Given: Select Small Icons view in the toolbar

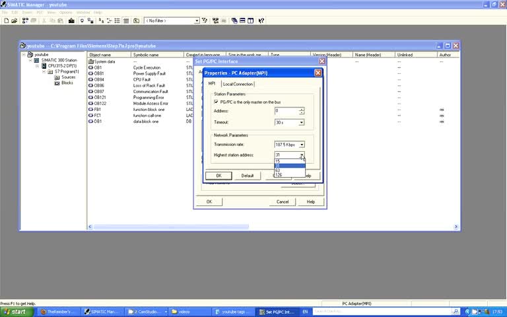Looking at the screenshot, I should click(110, 20).
